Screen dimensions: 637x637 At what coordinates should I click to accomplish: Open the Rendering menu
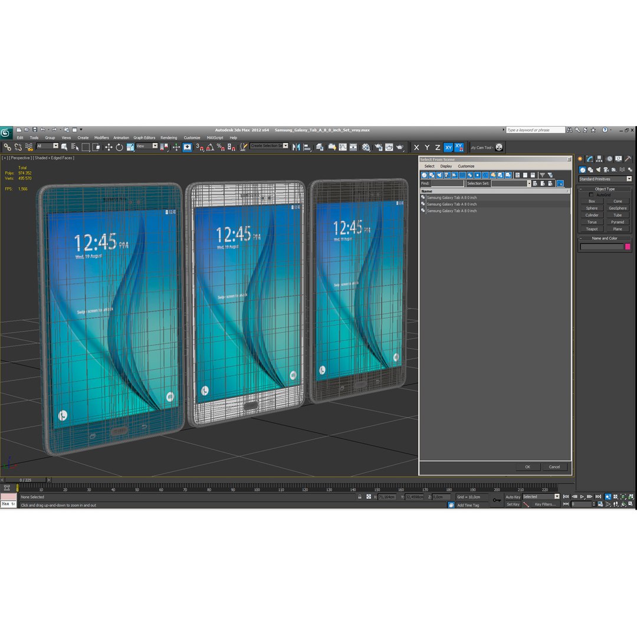click(169, 137)
